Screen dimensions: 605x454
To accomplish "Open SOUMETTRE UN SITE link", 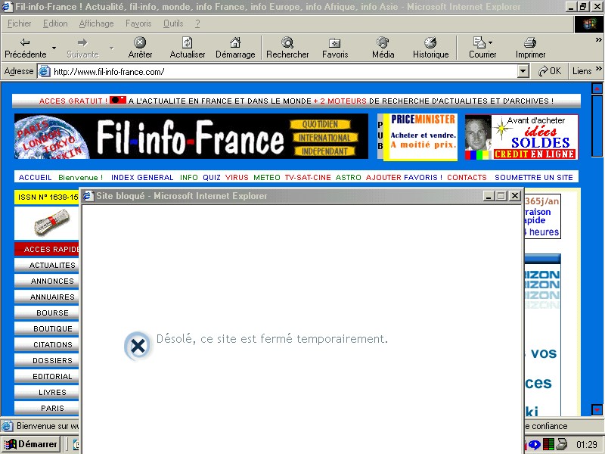I will [534, 178].
